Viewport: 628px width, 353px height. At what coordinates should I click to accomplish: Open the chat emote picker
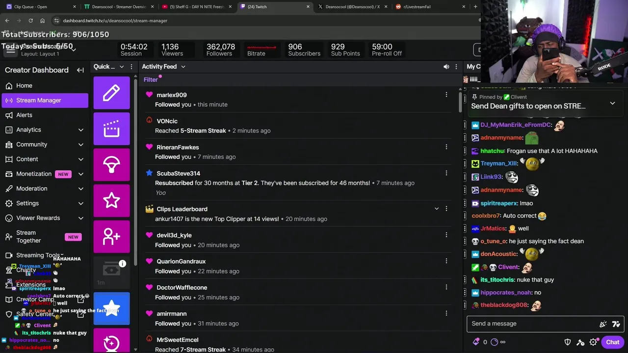click(616, 324)
